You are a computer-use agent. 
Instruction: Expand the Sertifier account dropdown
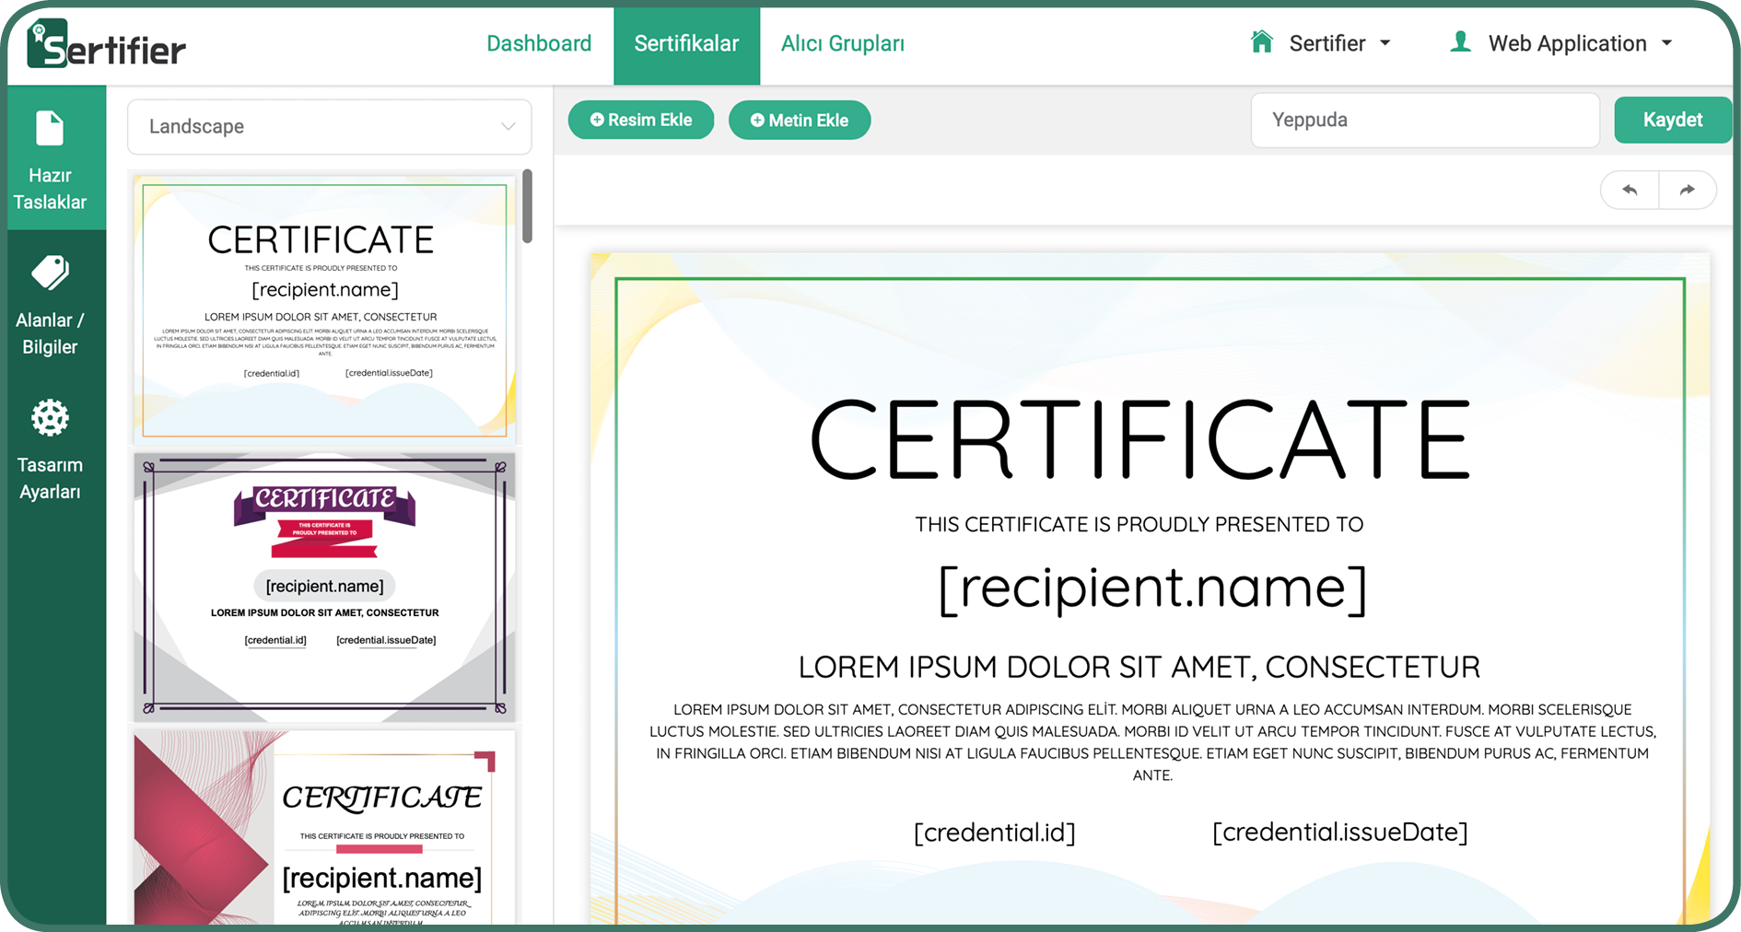(1340, 43)
